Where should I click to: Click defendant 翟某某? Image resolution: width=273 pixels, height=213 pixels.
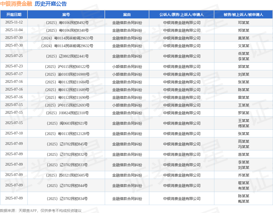[244, 183]
